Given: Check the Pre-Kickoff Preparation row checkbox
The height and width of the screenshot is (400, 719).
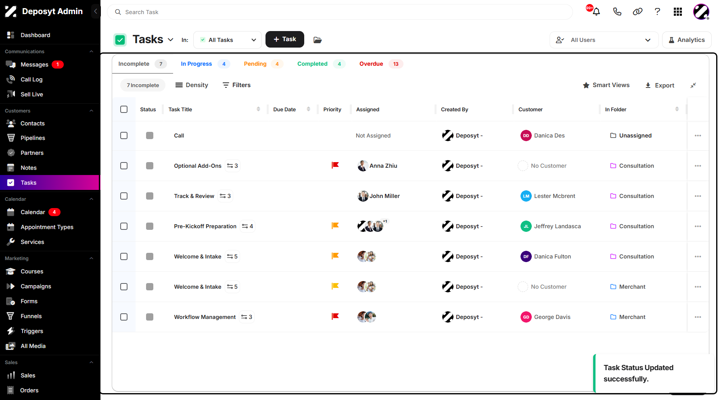Looking at the screenshot, I should coord(124,226).
